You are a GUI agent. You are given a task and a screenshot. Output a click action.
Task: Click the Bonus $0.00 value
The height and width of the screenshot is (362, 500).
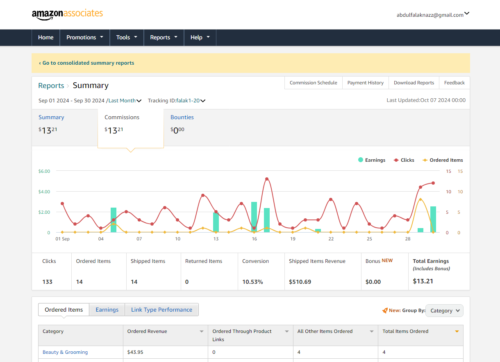coord(373,282)
